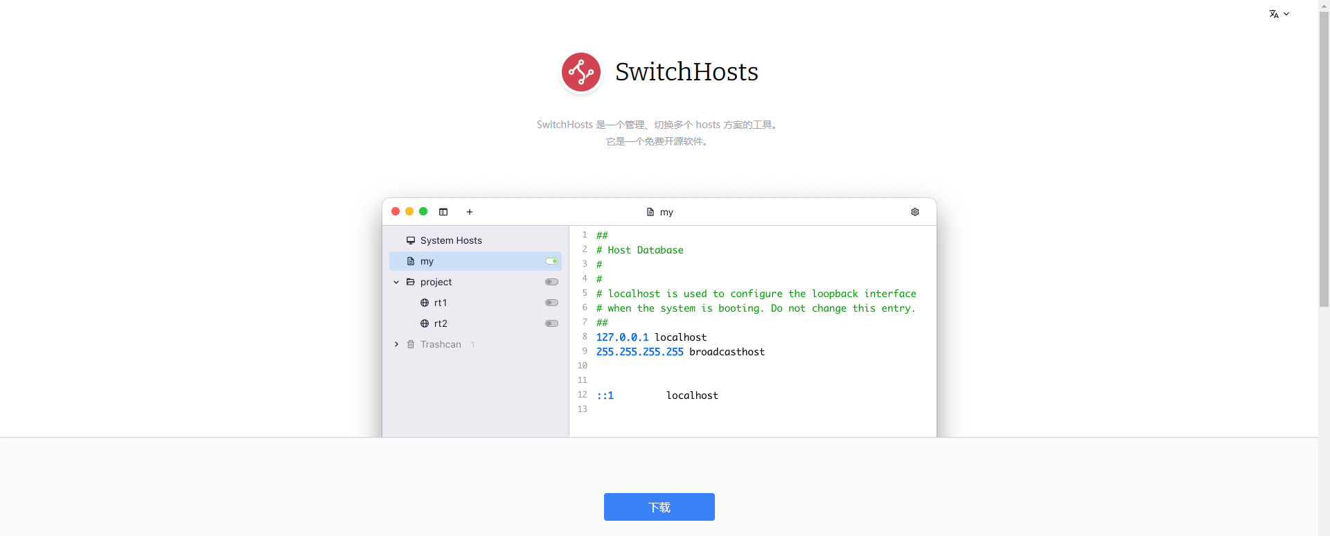Enable the rt2 toggle switch

(551, 323)
